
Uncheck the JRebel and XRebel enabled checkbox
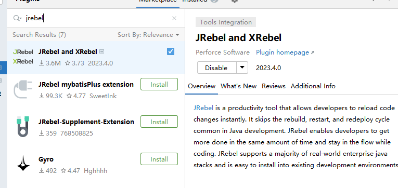point(171,51)
